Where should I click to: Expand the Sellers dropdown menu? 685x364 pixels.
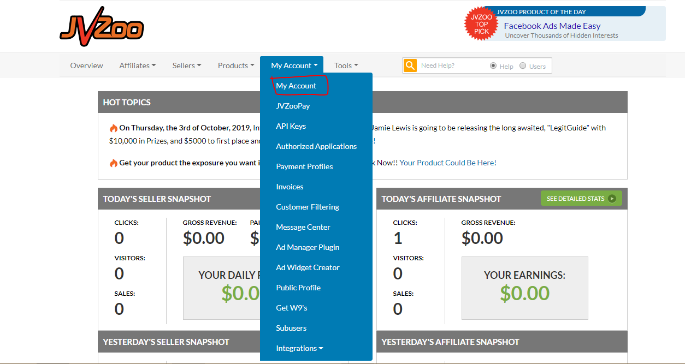tap(187, 65)
